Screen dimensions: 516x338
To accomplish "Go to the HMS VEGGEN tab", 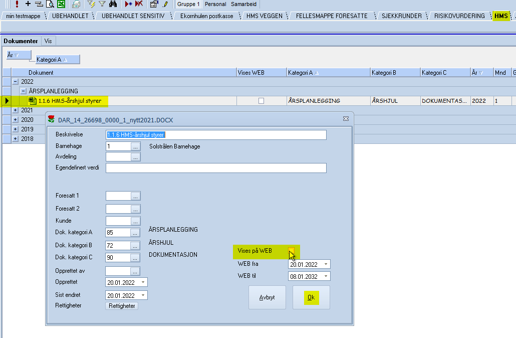I will click(x=264, y=16).
